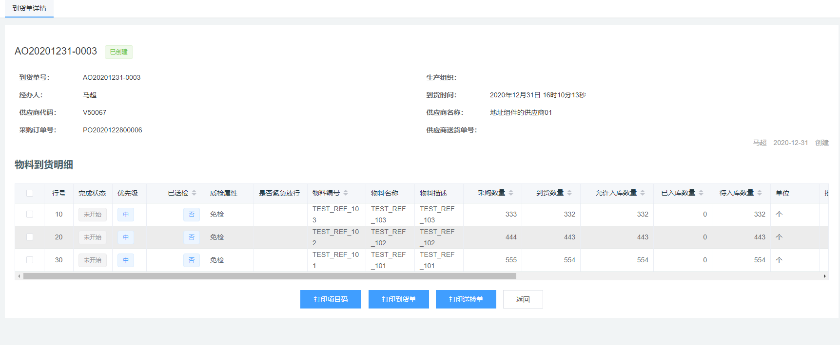
Task: Click sort icon for 采购数量 column
Action: 511,193
